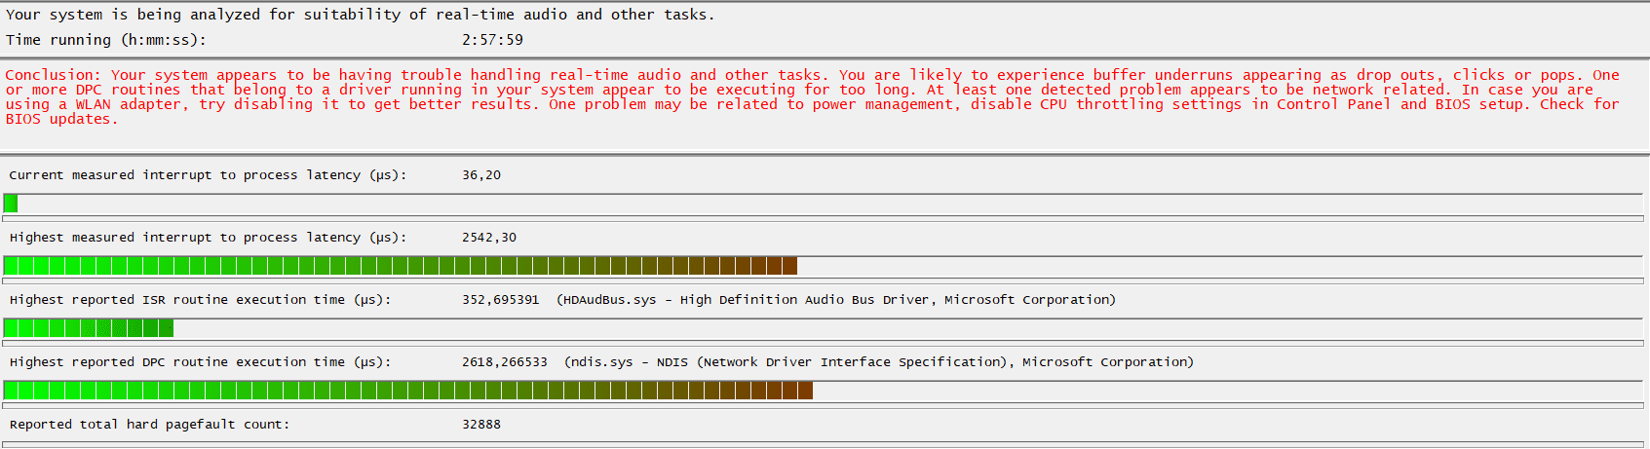
Task: Click the ndis.sys driver description text
Action: coord(878,362)
